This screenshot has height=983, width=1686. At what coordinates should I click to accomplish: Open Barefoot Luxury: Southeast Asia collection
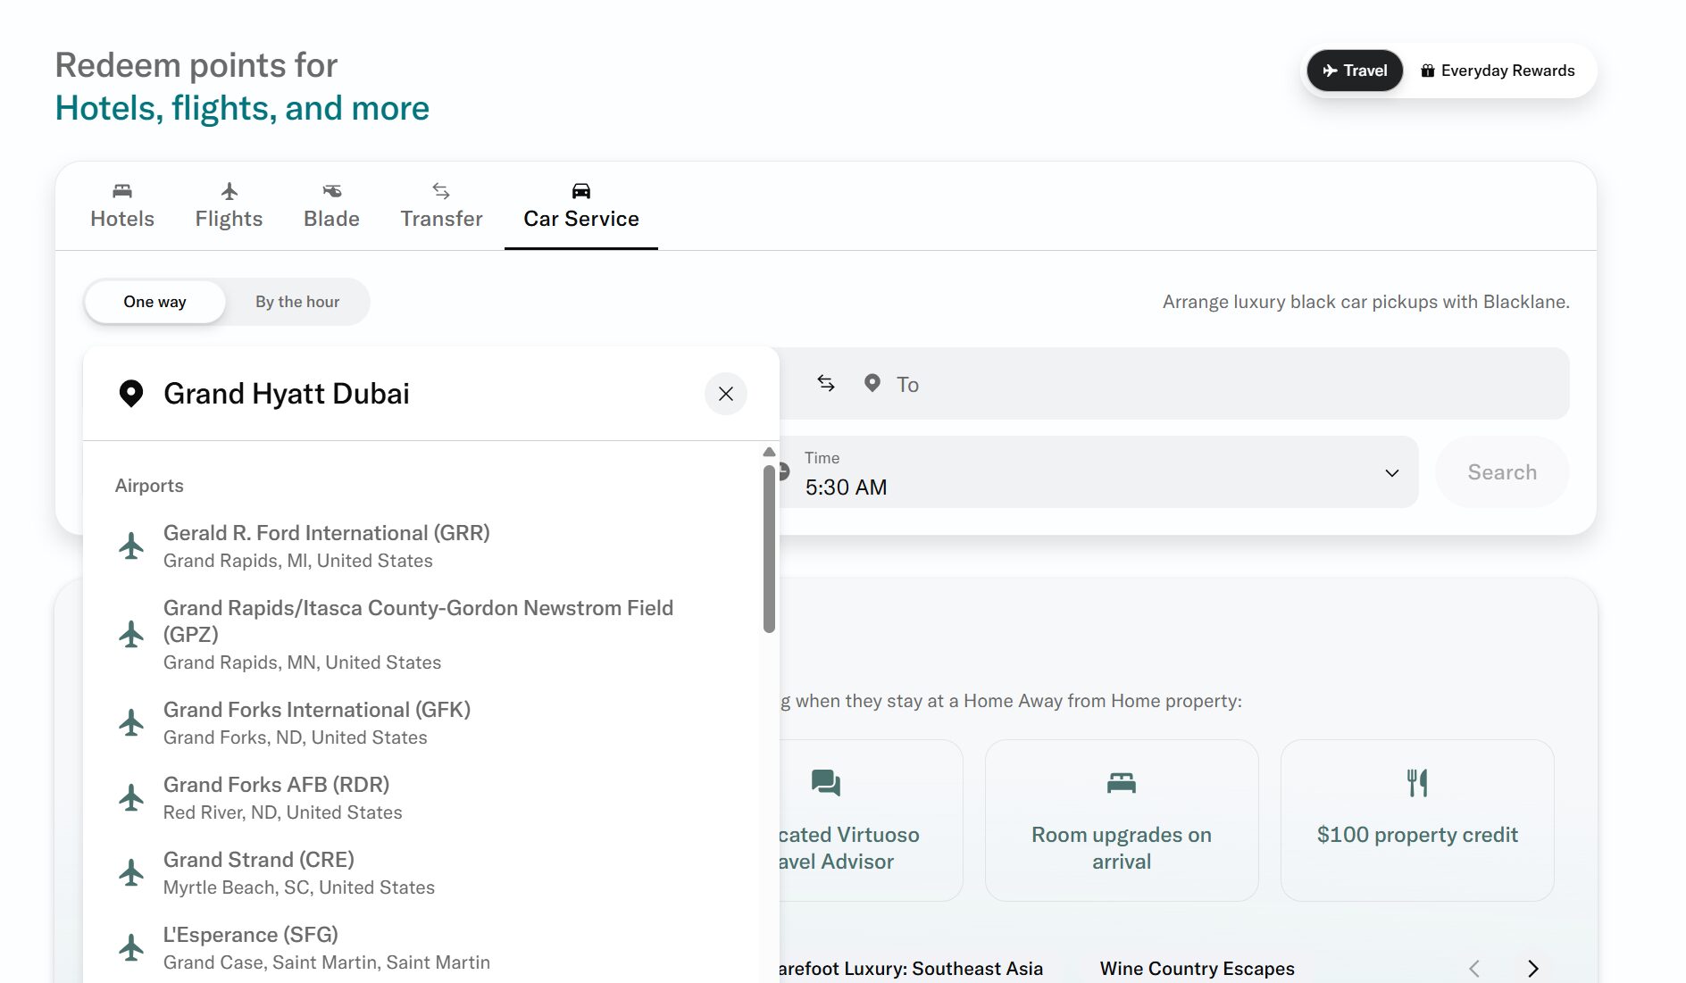(911, 969)
